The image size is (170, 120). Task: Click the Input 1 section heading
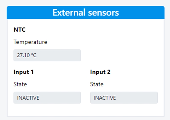[24, 72]
